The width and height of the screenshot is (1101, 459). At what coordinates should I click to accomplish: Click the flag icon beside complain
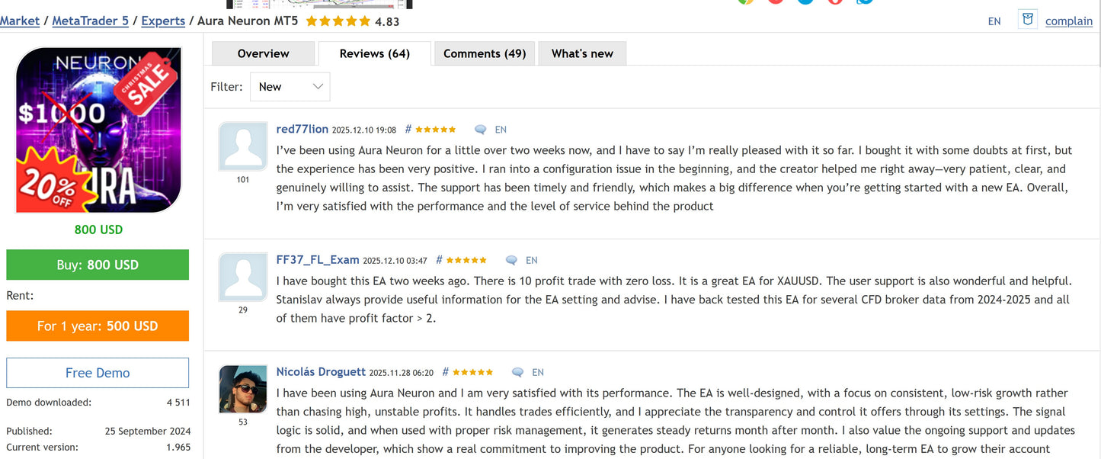(1028, 21)
